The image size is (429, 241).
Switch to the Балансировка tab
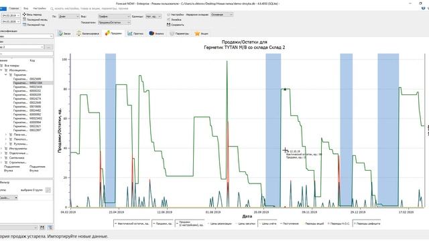pyautogui.click(x=88, y=33)
